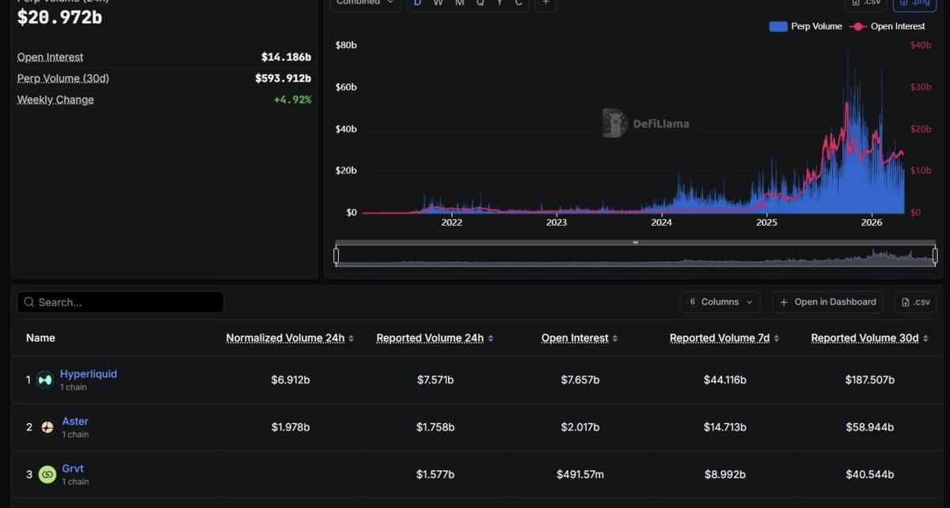
Task: Open the Combined dropdown above the chart
Action: (x=365, y=3)
